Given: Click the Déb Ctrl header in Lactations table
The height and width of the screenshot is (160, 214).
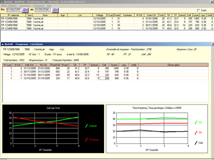Looking at the screenshot, I should 29,65.
